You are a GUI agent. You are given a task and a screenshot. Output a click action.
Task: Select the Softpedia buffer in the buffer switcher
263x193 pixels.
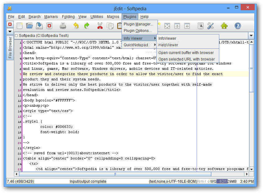tap(131, 36)
